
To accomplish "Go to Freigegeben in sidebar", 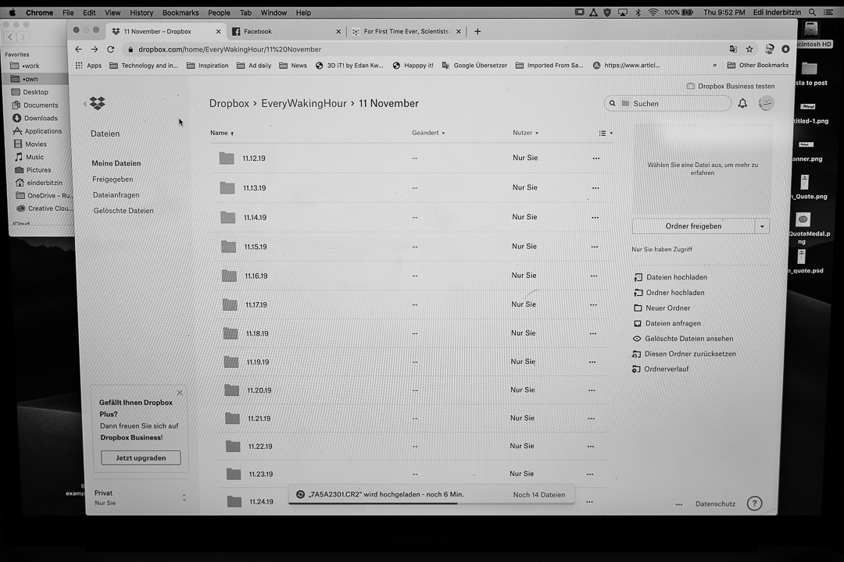I will [x=113, y=179].
